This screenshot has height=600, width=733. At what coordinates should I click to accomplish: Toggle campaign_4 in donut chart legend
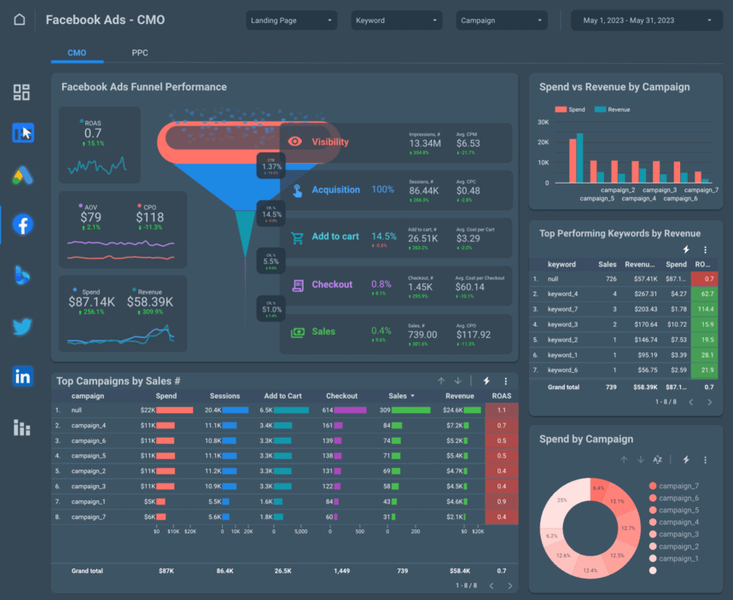pos(673,522)
